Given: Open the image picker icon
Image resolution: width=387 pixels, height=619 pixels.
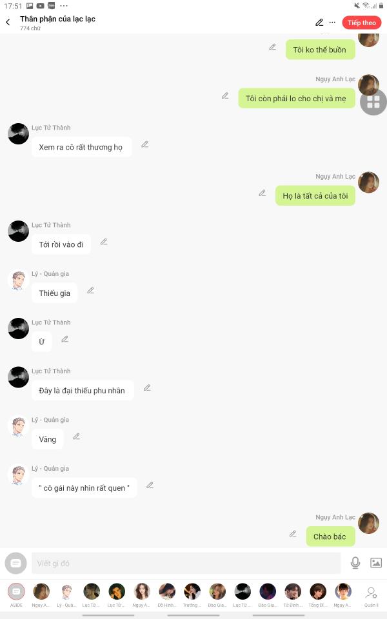Looking at the screenshot, I should (x=376, y=562).
